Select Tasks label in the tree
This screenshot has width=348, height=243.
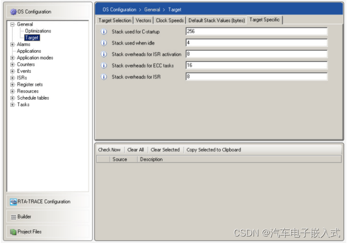tap(23, 105)
